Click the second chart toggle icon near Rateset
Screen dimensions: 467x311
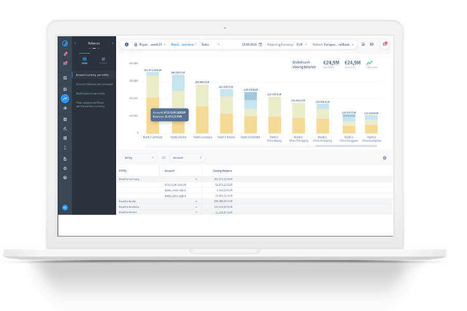pos(372,44)
